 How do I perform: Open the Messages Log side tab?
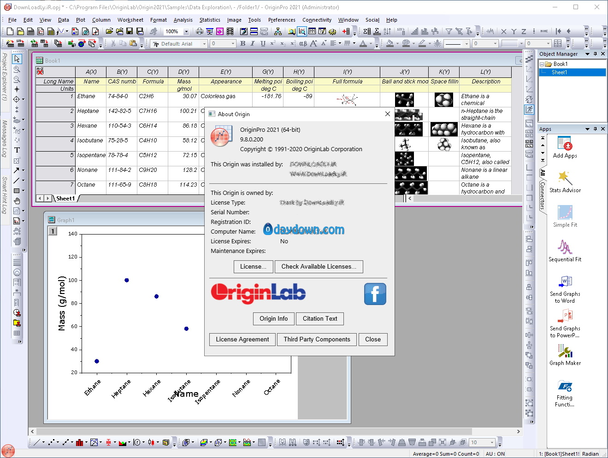(4, 139)
